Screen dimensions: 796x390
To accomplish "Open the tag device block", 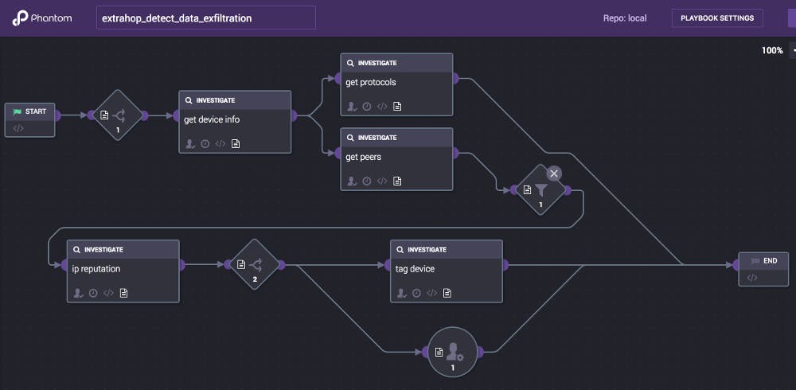I will (x=447, y=270).
